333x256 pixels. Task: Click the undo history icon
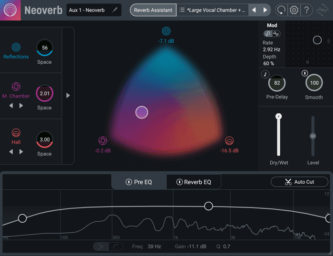point(281,10)
